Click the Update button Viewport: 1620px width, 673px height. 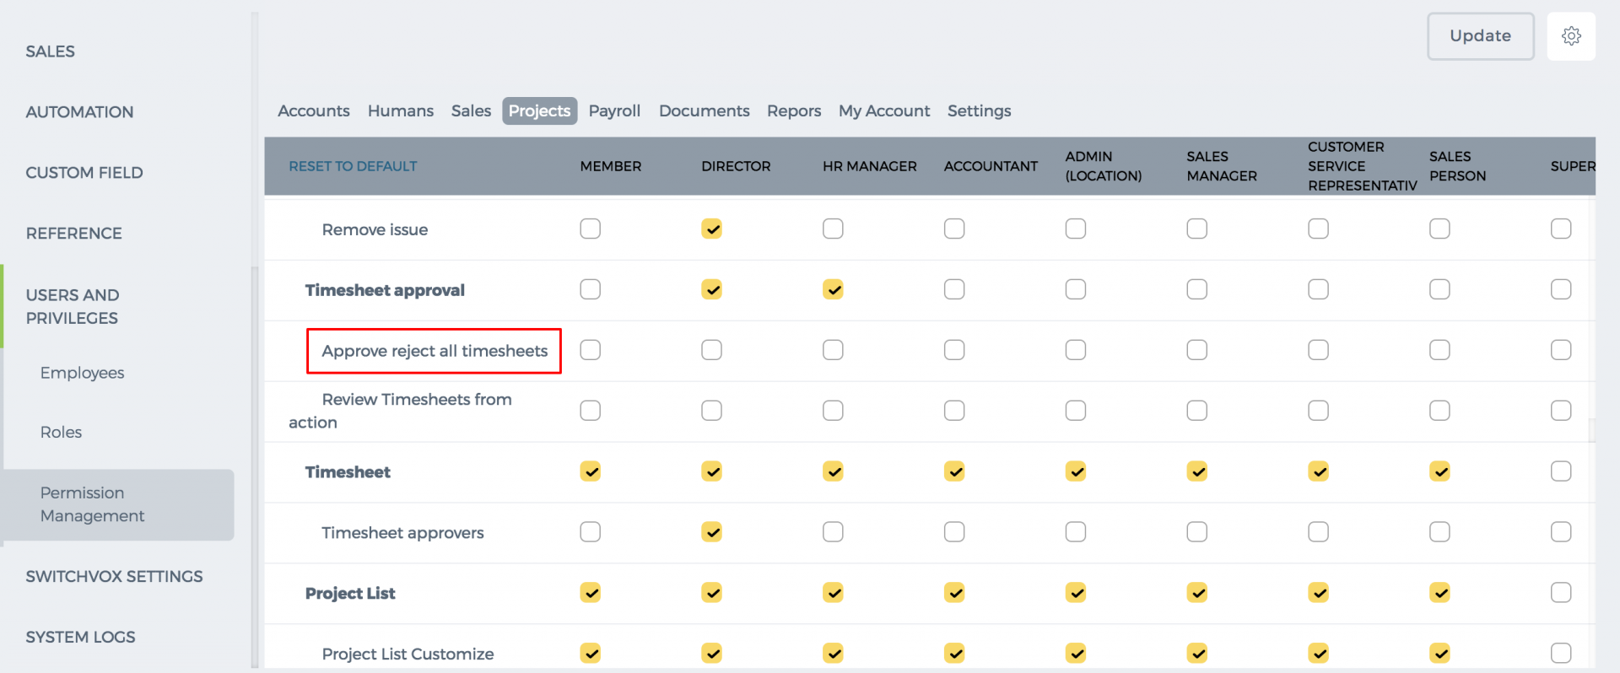pyautogui.click(x=1480, y=36)
